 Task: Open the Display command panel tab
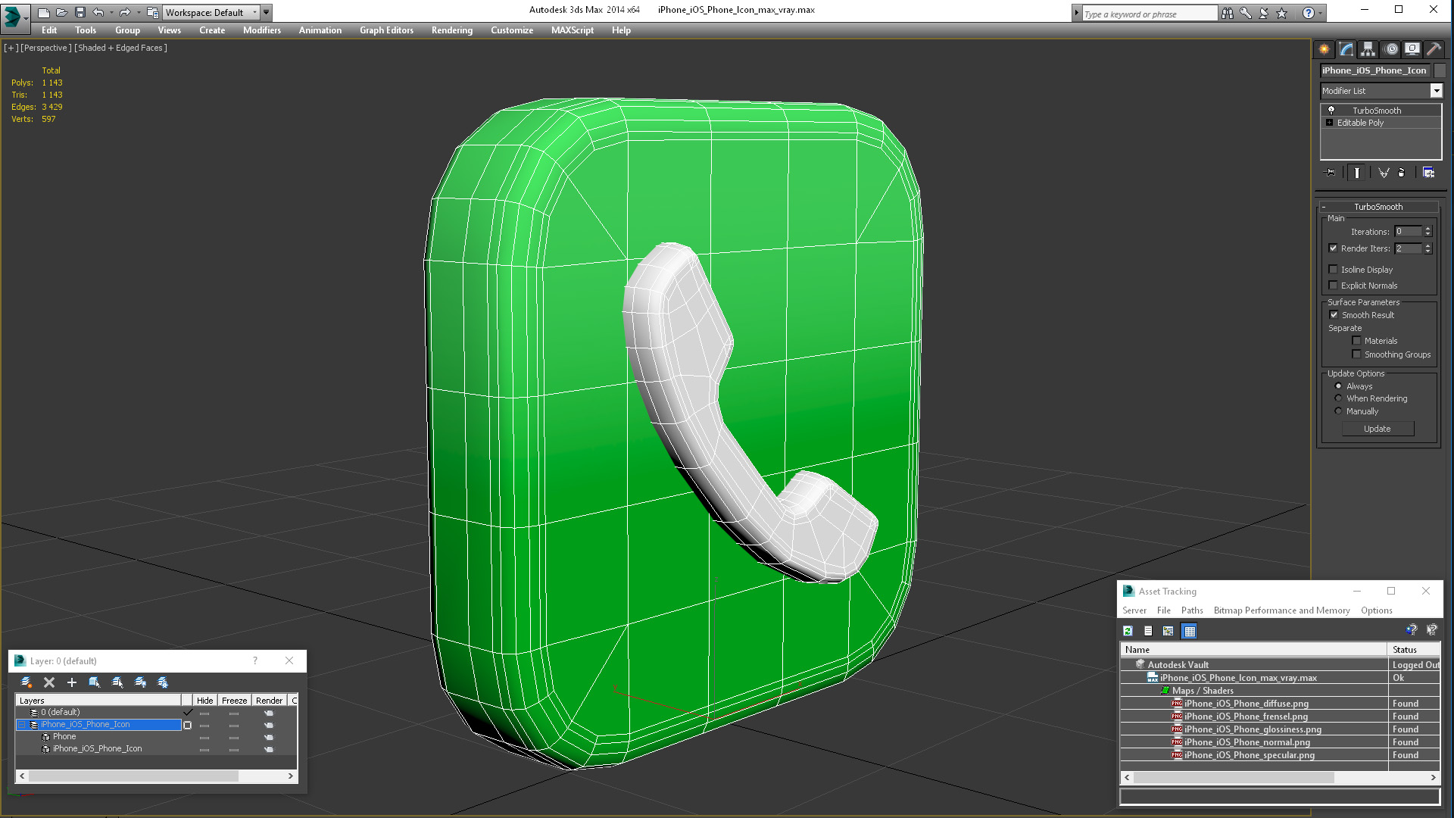point(1412,49)
